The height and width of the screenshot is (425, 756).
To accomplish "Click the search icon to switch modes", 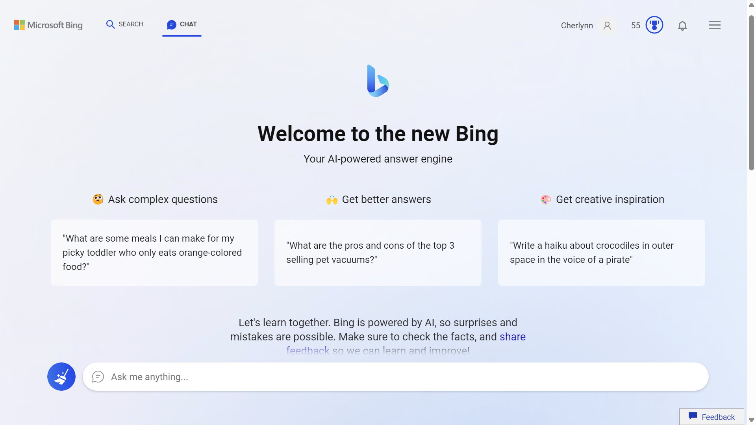I will pos(111,24).
